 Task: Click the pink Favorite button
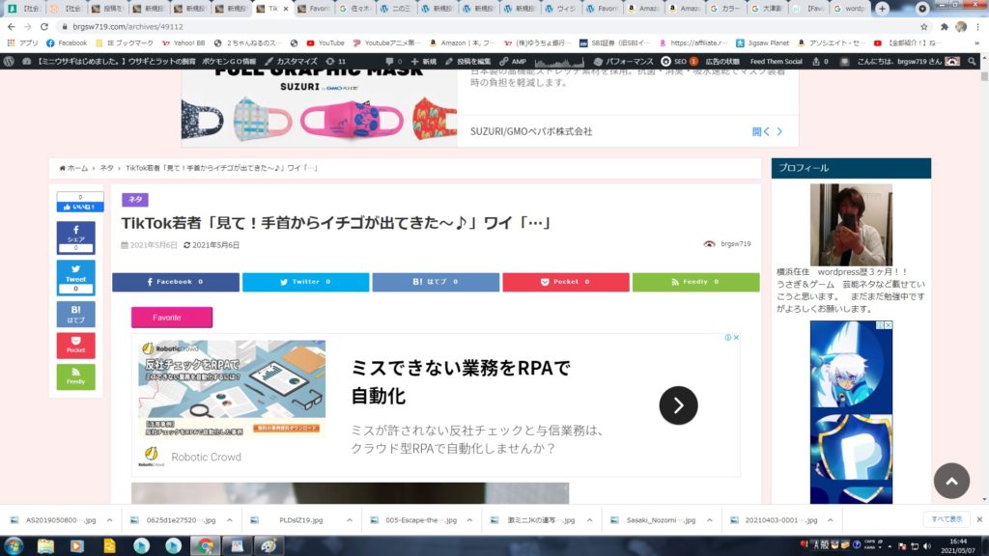(171, 317)
